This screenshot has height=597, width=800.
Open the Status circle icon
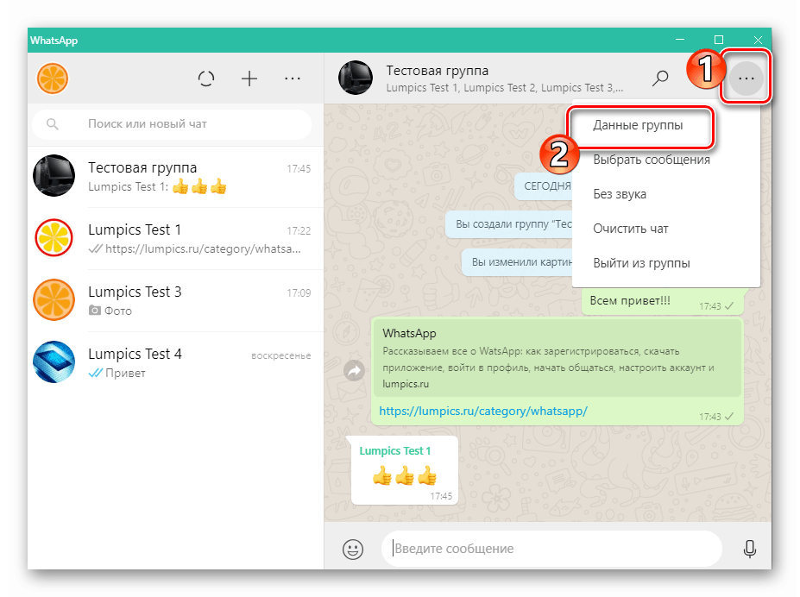[206, 79]
